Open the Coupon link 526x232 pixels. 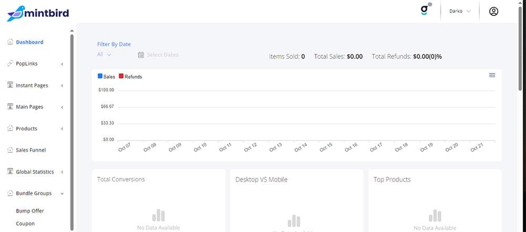pos(25,224)
